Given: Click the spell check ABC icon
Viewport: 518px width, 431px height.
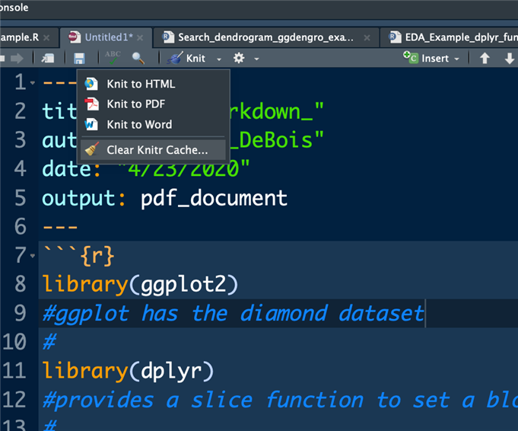Looking at the screenshot, I should (113, 59).
